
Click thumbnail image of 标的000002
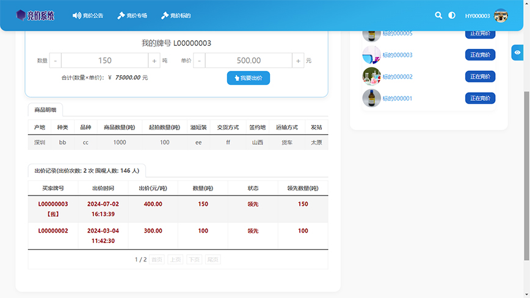point(371,76)
